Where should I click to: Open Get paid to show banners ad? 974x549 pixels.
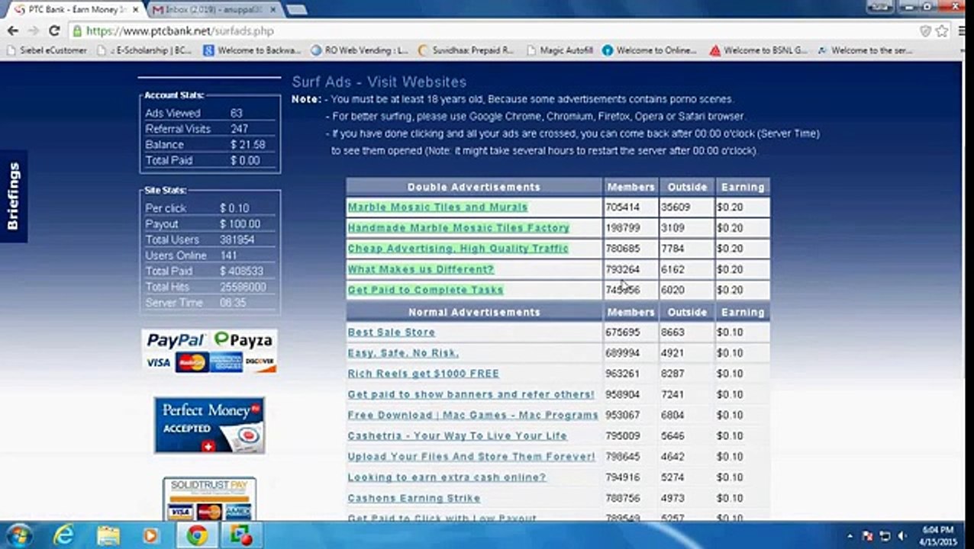coord(470,394)
